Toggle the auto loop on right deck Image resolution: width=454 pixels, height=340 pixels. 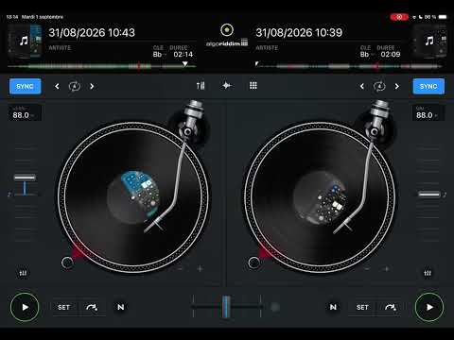pos(379,86)
